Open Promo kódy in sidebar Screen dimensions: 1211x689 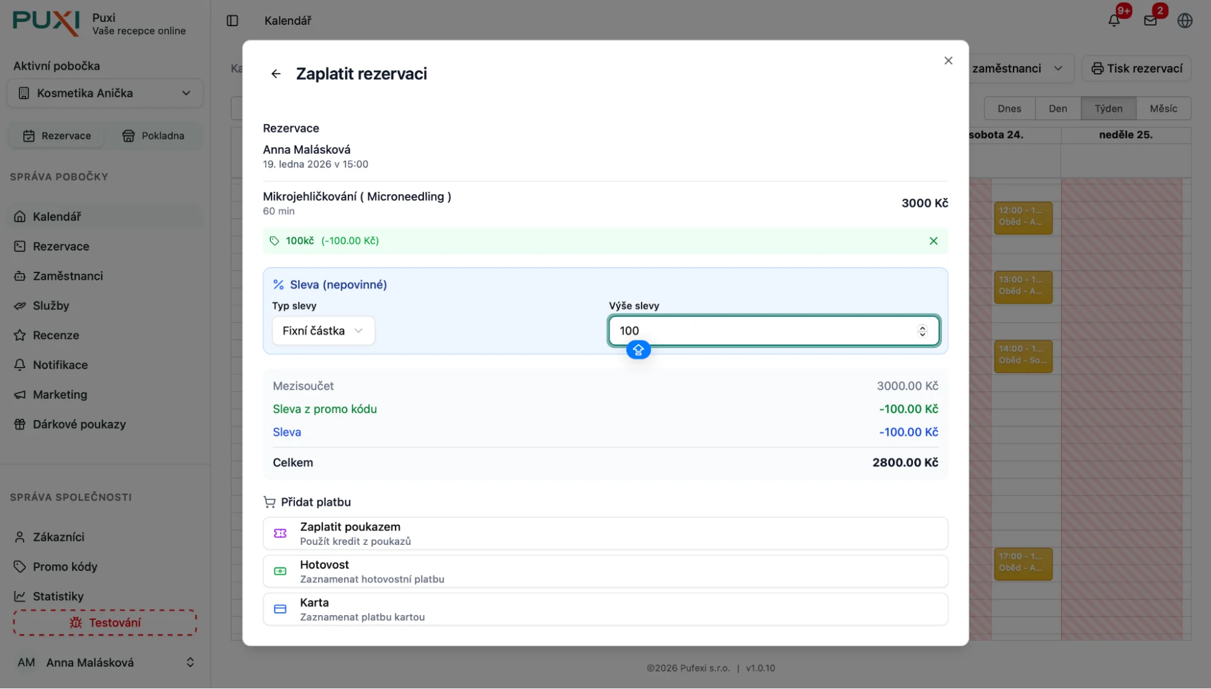65,567
